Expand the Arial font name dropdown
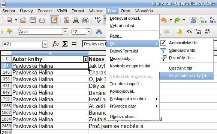 pyautogui.click(x=65, y=32)
